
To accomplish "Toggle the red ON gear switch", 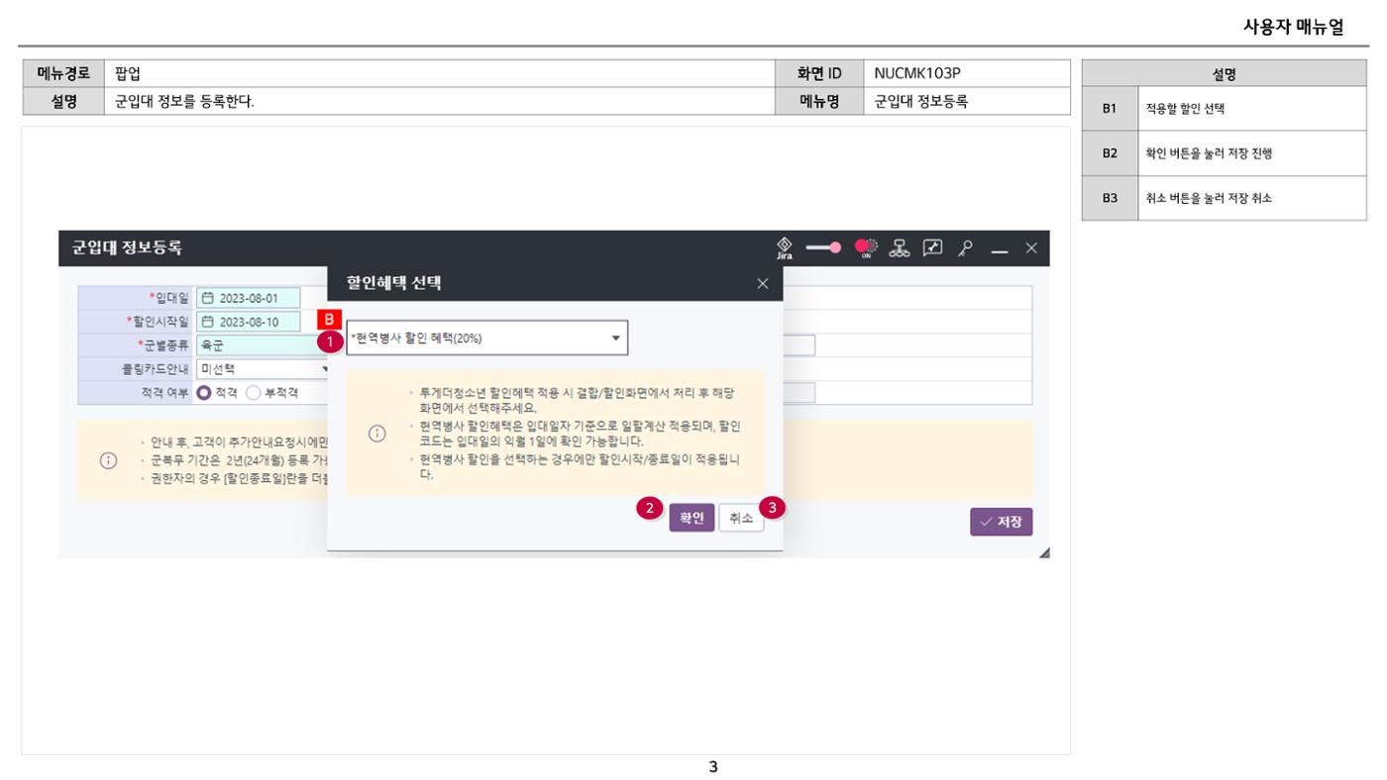I will pyautogui.click(x=866, y=247).
